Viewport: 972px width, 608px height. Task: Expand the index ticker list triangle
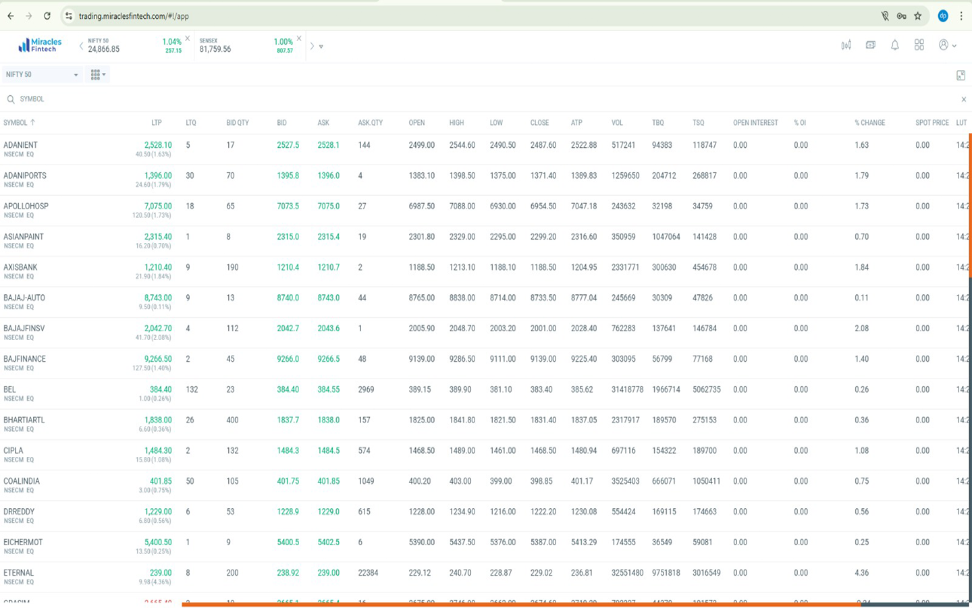point(321,47)
